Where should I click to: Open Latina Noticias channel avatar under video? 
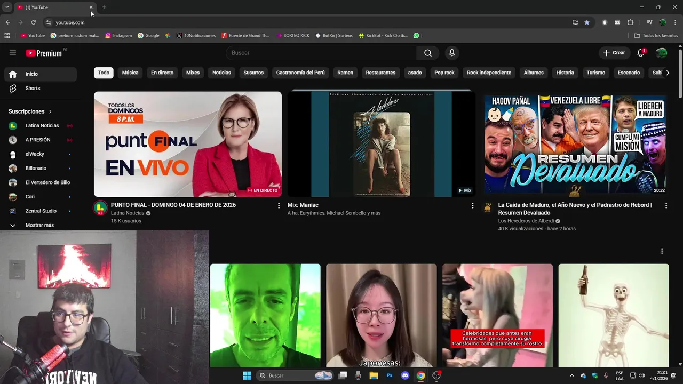pos(100,208)
